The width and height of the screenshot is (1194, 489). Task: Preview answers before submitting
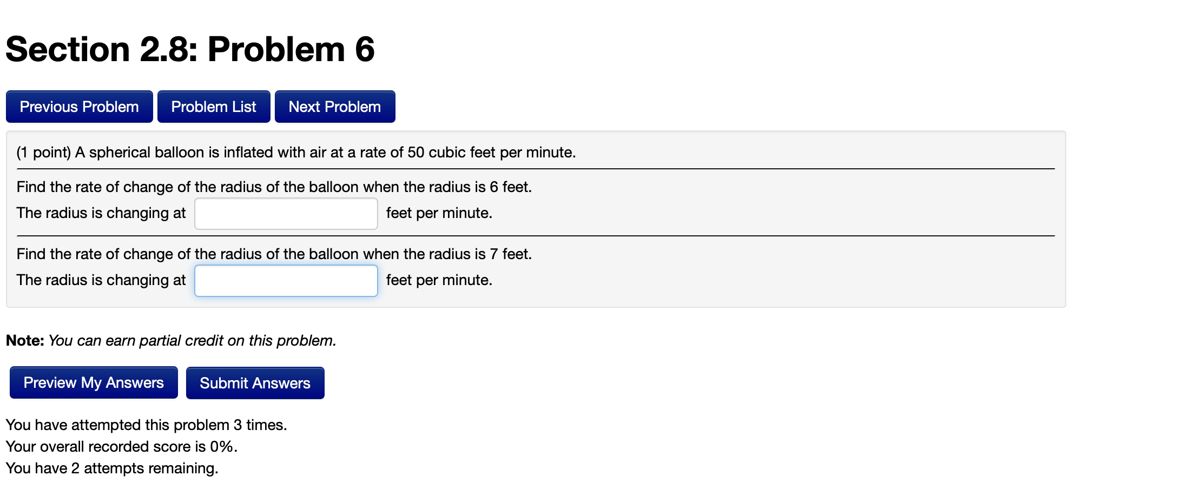pos(93,382)
